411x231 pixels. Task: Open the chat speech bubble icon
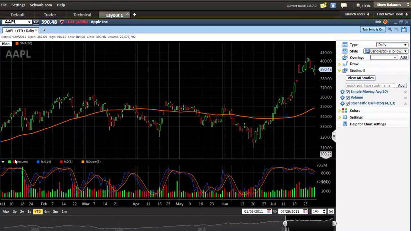click(344, 5)
